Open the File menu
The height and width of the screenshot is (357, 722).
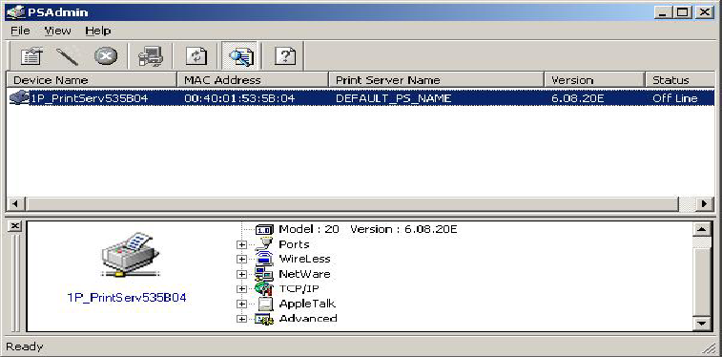[x=20, y=31]
